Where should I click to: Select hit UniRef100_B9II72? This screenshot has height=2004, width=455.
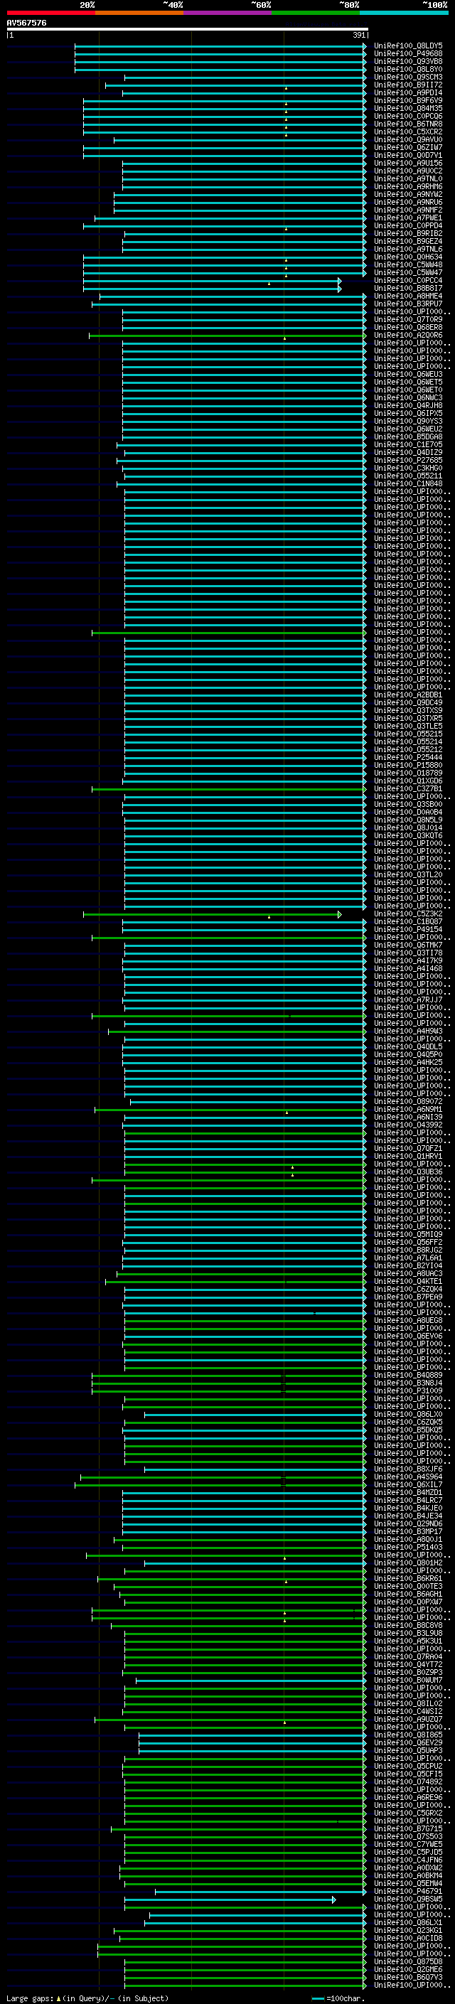point(408,85)
